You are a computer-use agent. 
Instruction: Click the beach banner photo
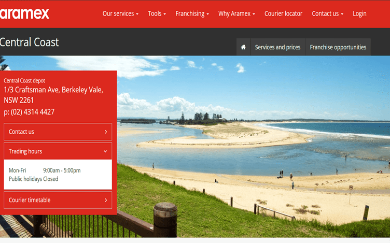click(x=254, y=147)
